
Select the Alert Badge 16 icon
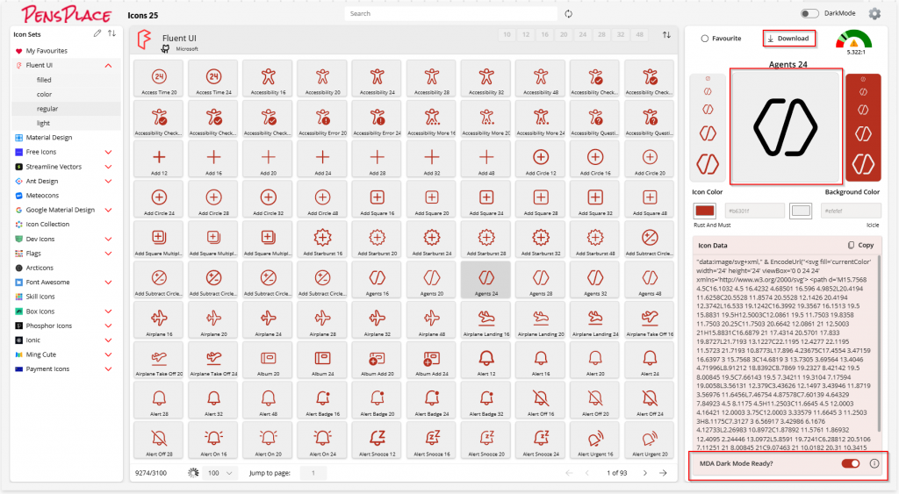pos(322,400)
